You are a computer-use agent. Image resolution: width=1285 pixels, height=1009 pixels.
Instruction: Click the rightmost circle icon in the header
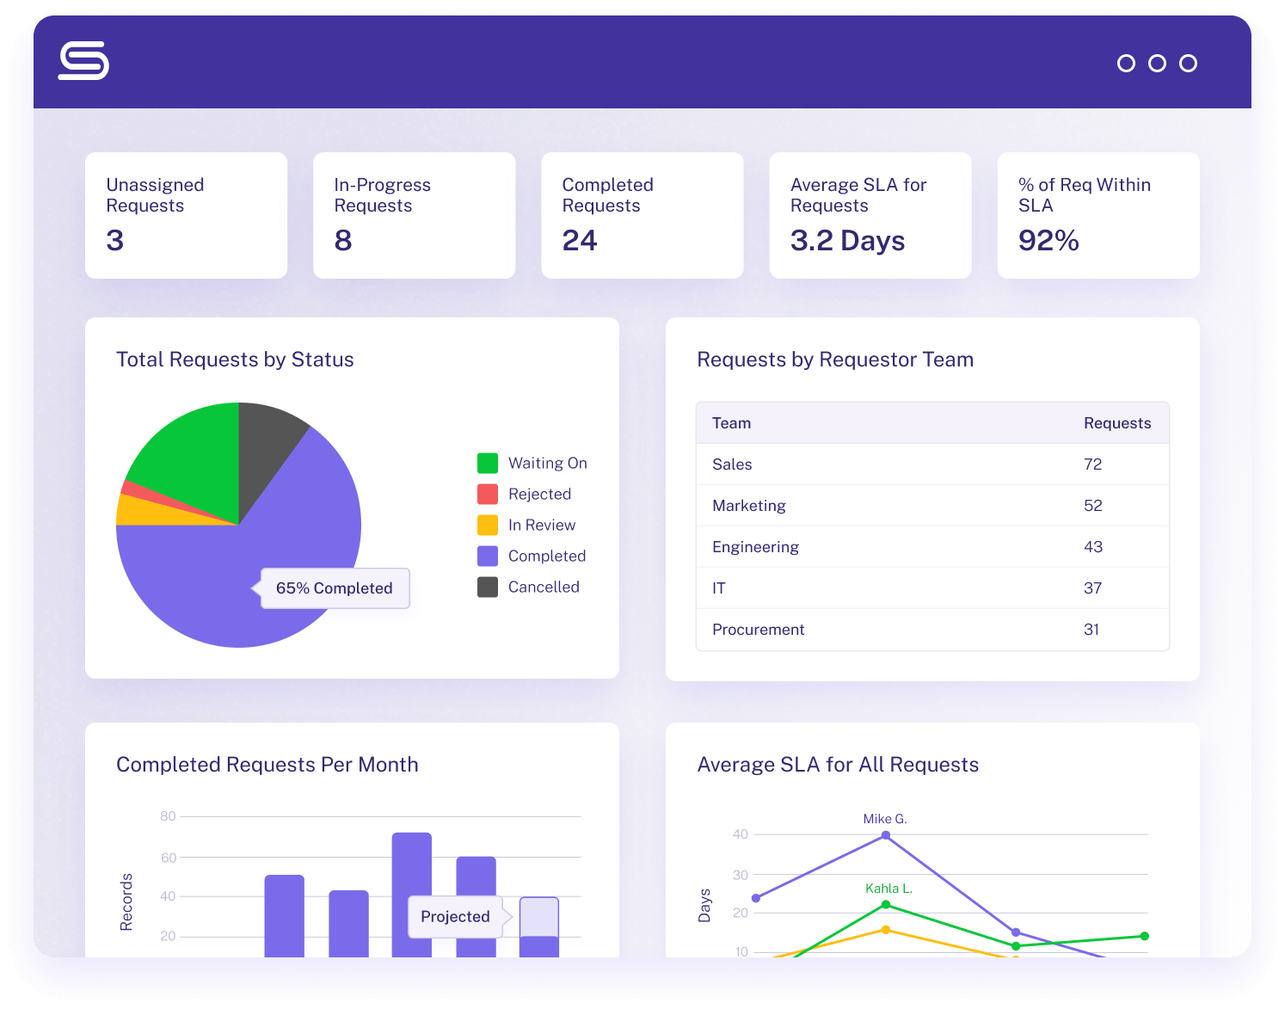(1188, 63)
